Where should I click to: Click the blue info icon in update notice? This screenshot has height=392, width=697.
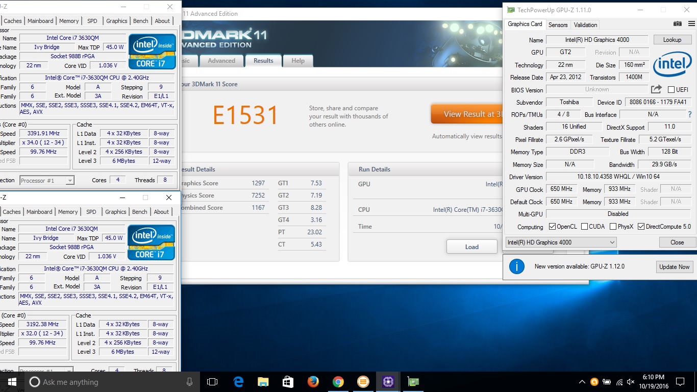517,266
